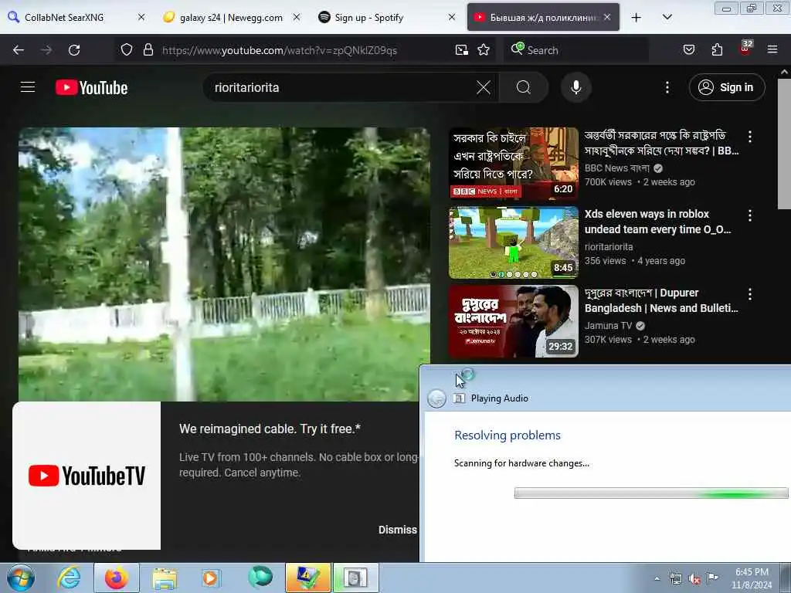Search YouTube by voice with the microphone
Image resolution: width=791 pixels, height=593 pixels.
576,87
